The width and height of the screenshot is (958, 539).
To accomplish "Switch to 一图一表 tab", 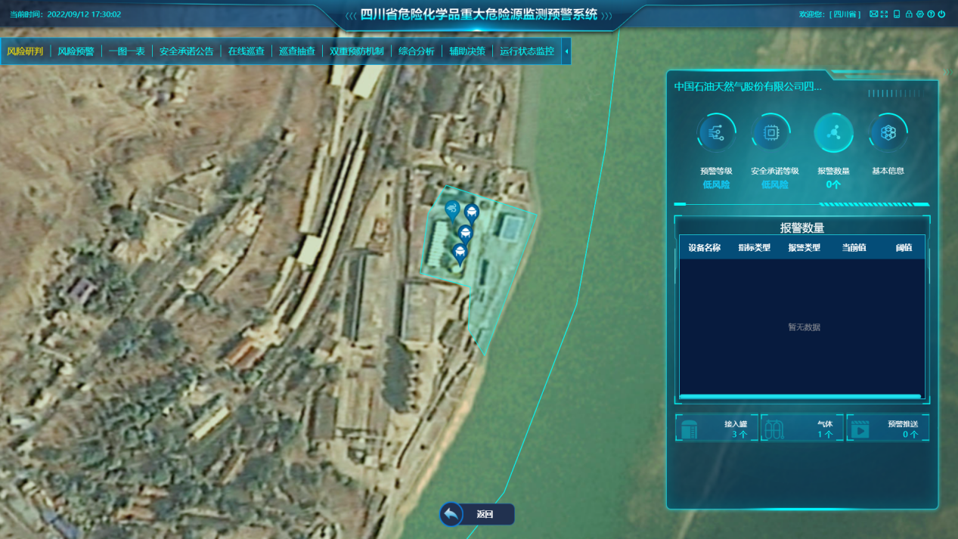I will (x=126, y=51).
